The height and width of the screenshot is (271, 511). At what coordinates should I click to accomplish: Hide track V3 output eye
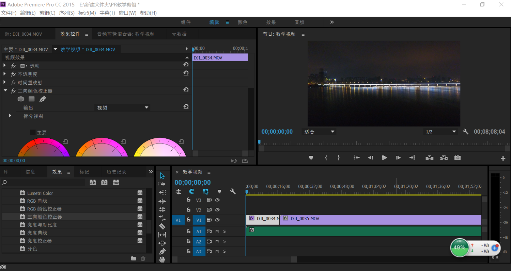tap(217, 200)
